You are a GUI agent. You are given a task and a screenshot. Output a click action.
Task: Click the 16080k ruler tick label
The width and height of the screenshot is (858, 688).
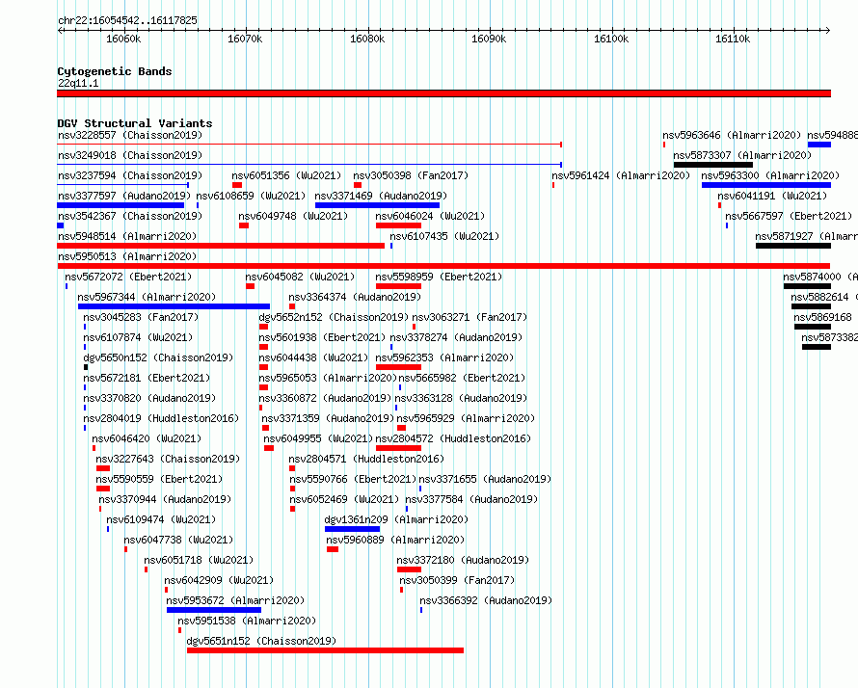point(367,39)
